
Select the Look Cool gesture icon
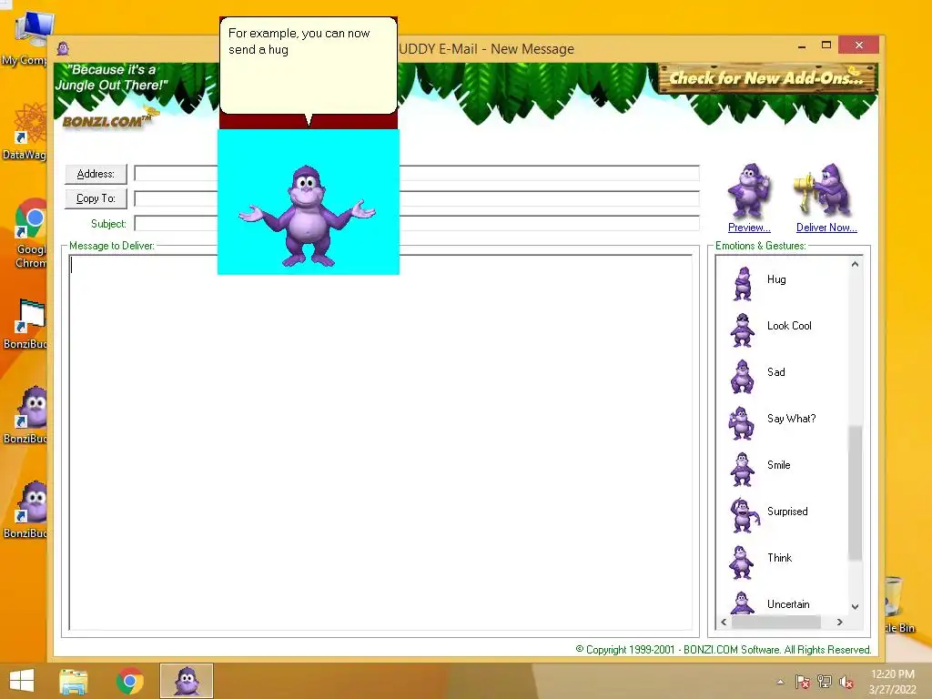tap(743, 329)
